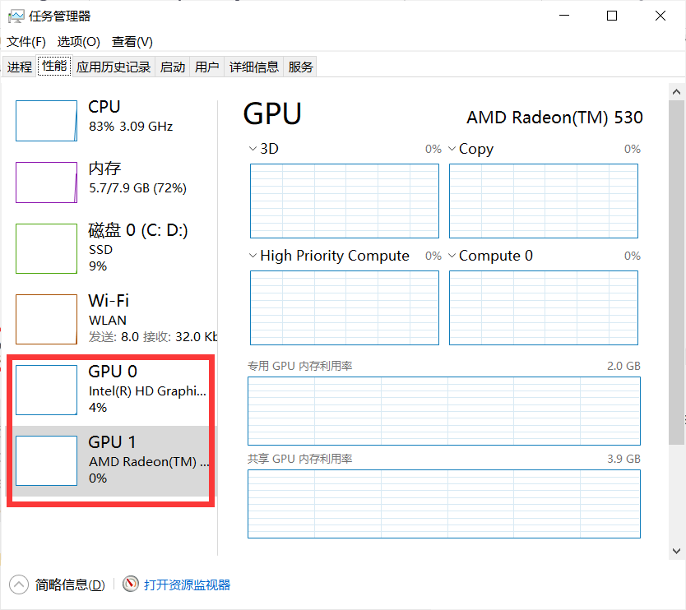
Task: Open the Copy engine selector
Action: [452, 149]
